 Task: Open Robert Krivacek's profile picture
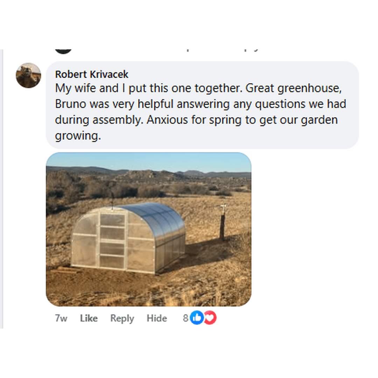pos(28,76)
